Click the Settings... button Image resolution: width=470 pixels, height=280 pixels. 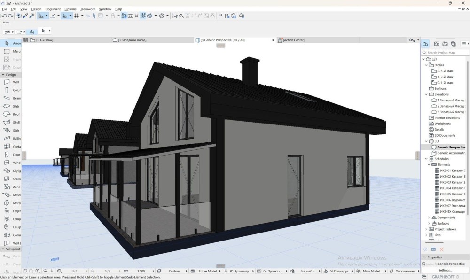[445, 270]
